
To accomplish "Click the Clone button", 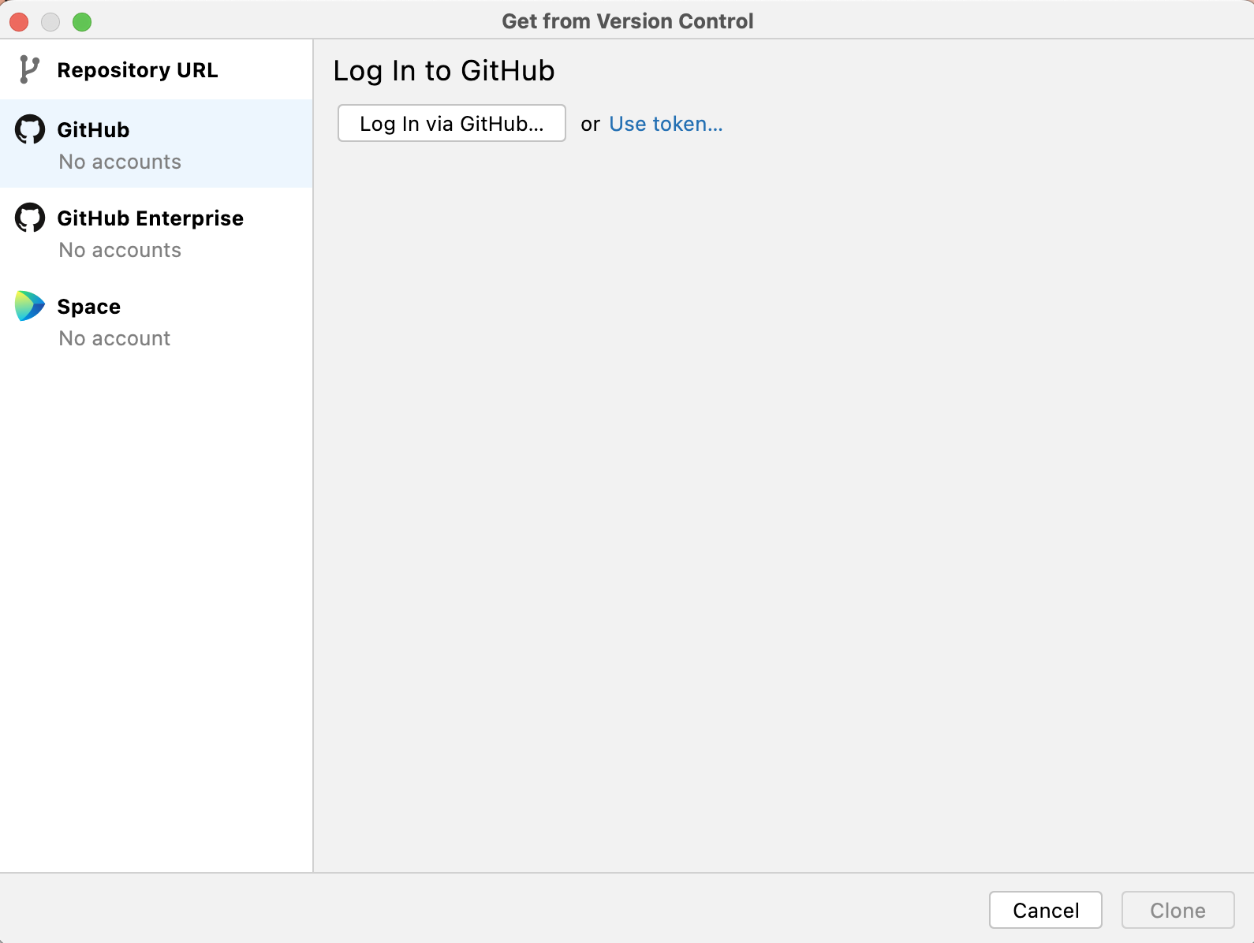I will point(1177,910).
